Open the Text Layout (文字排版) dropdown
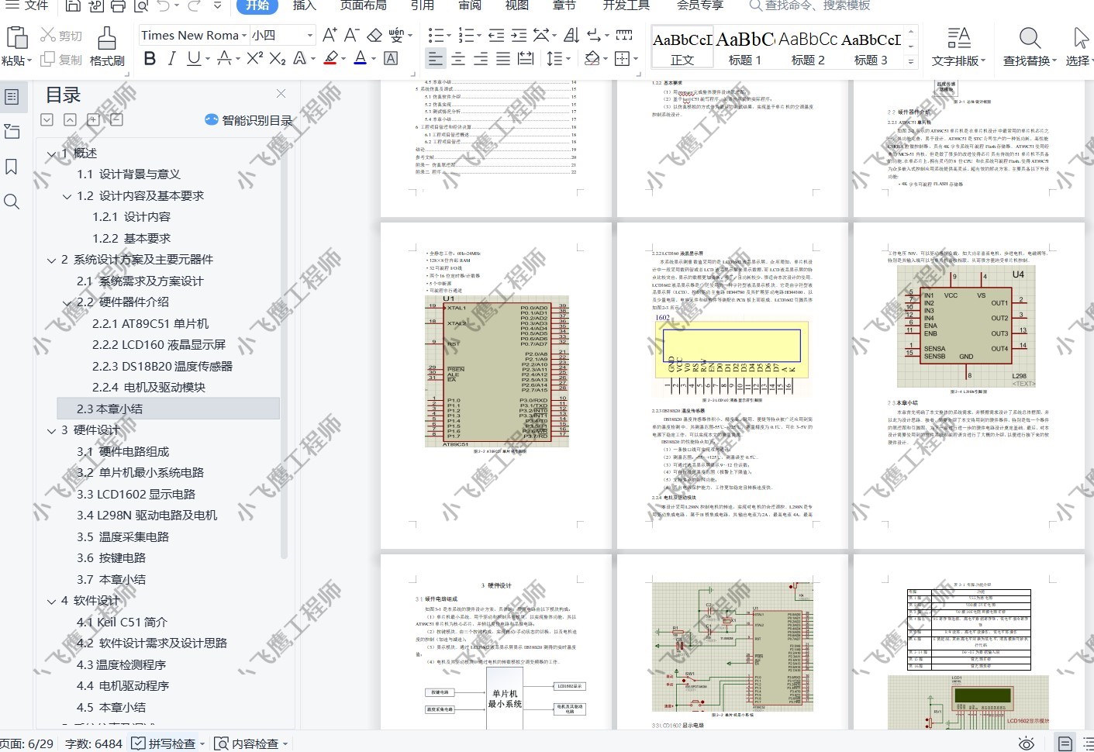 click(x=983, y=60)
